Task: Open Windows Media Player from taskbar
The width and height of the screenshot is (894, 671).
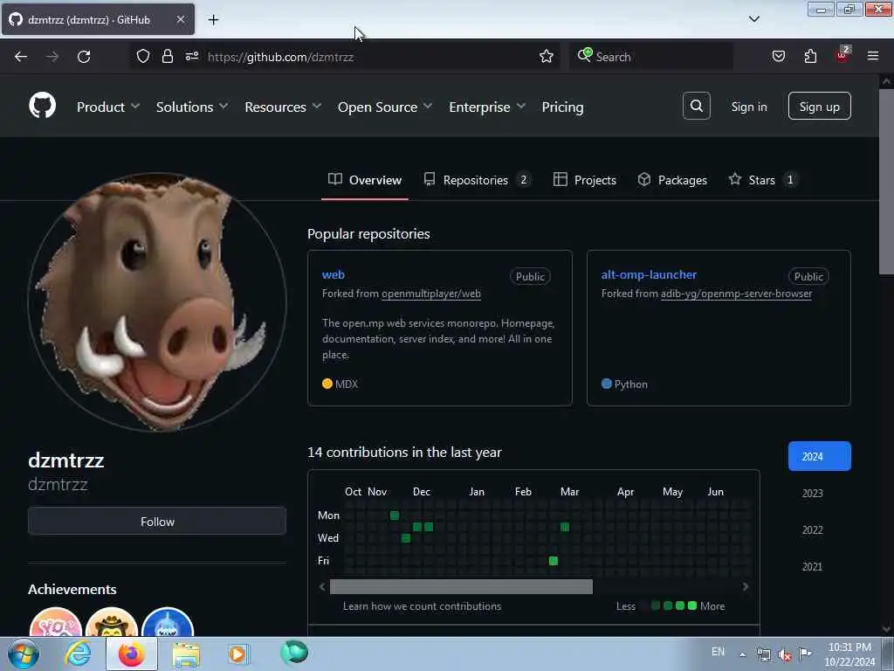Action: [x=238, y=654]
